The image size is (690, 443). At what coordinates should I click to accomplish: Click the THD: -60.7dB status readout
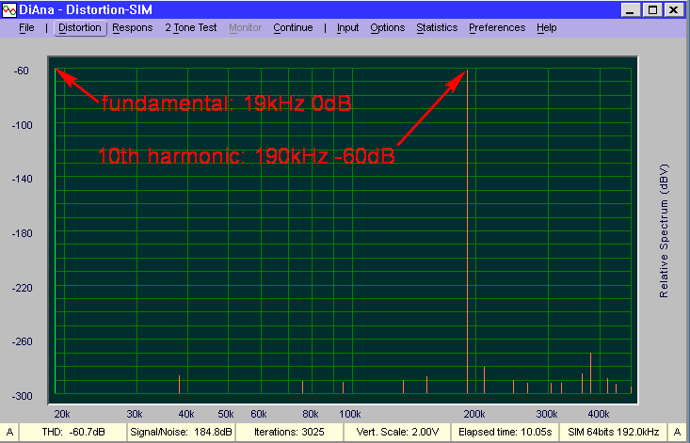point(73,432)
